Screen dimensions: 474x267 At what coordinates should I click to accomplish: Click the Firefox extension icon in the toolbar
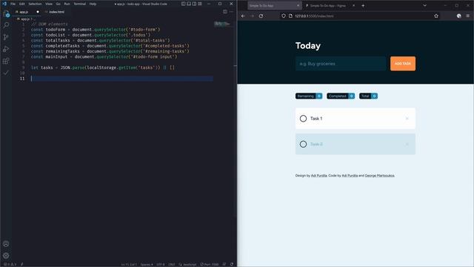point(459,16)
